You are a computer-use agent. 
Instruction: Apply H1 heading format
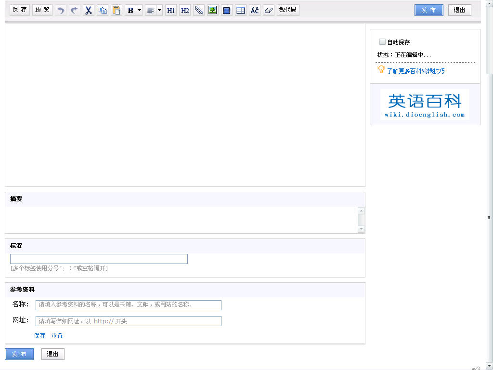pos(171,10)
